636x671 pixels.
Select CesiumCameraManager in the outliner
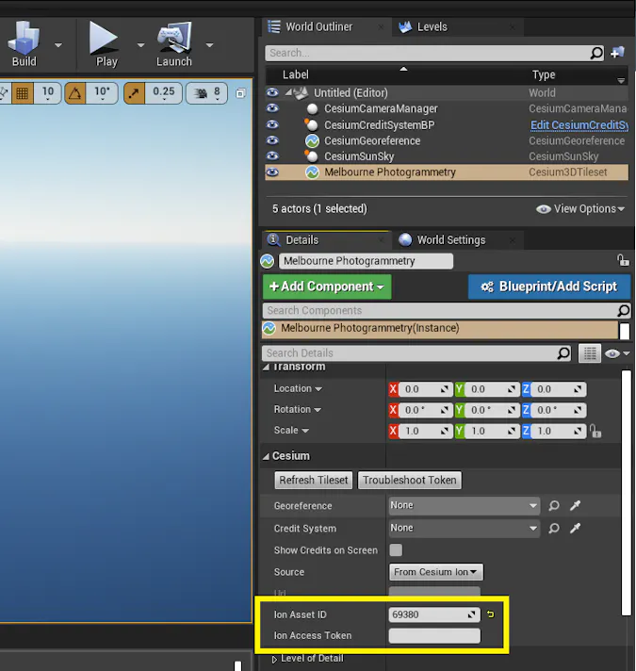coord(381,108)
